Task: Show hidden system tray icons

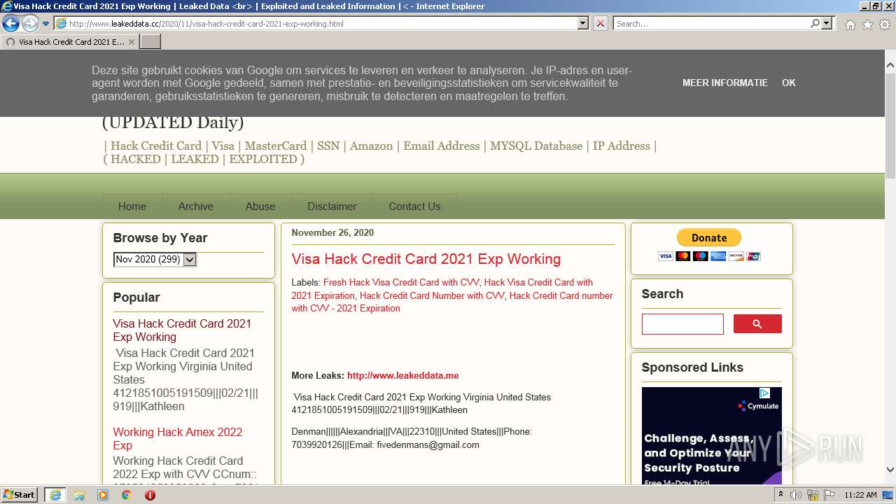Action: (x=781, y=495)
